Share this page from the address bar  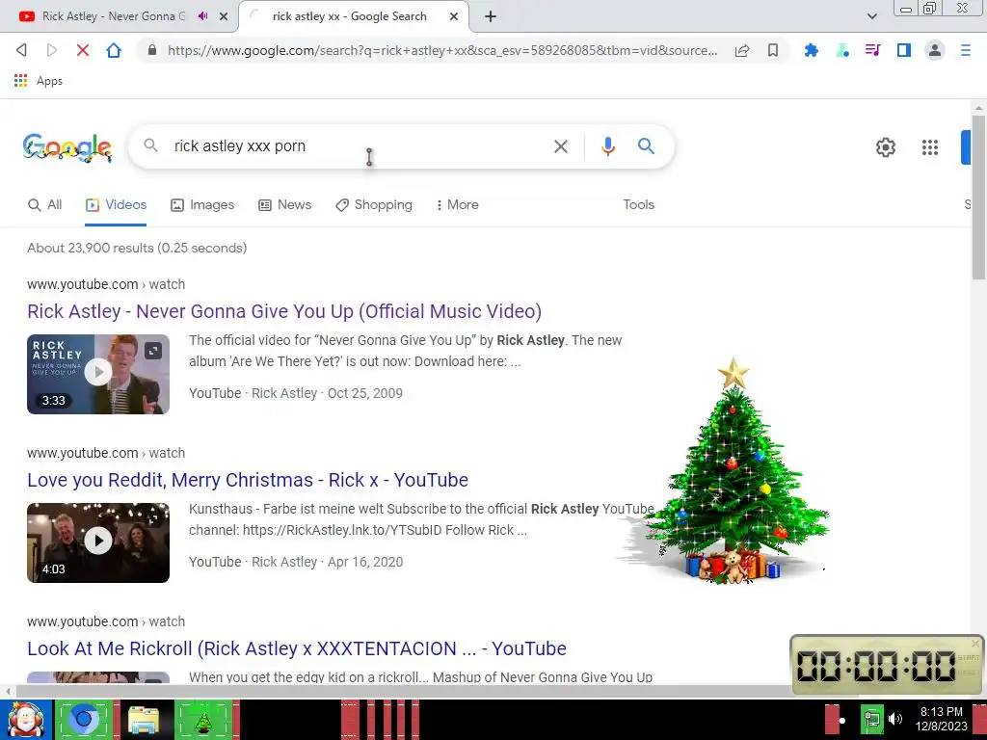coord(742,50)
